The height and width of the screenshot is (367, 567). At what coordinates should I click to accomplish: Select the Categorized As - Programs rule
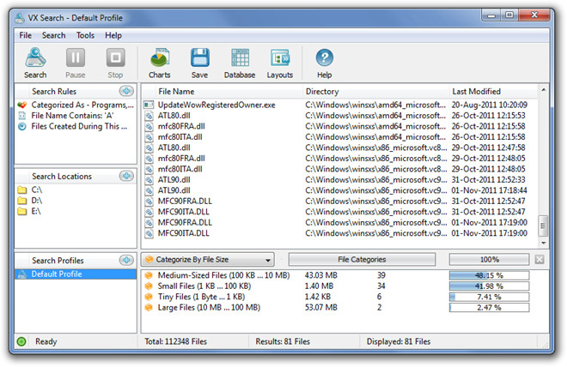point(82,105)
